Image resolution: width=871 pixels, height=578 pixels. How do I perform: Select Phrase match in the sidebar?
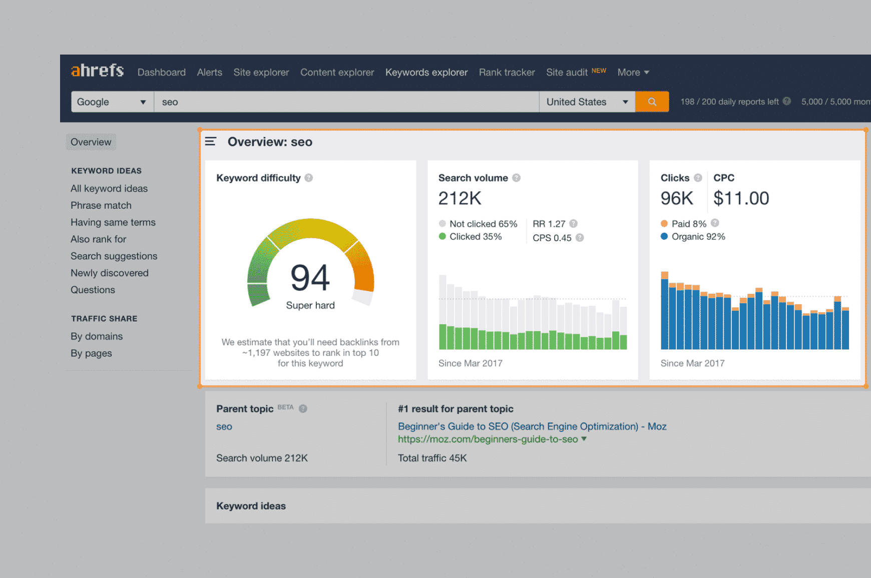[x=101, y=206]
